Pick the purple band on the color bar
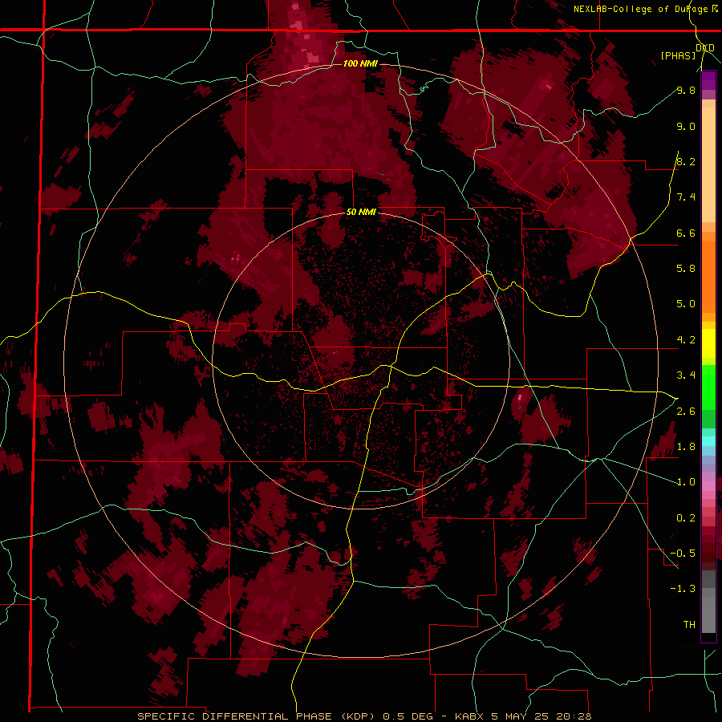 [x=708, y=79]
